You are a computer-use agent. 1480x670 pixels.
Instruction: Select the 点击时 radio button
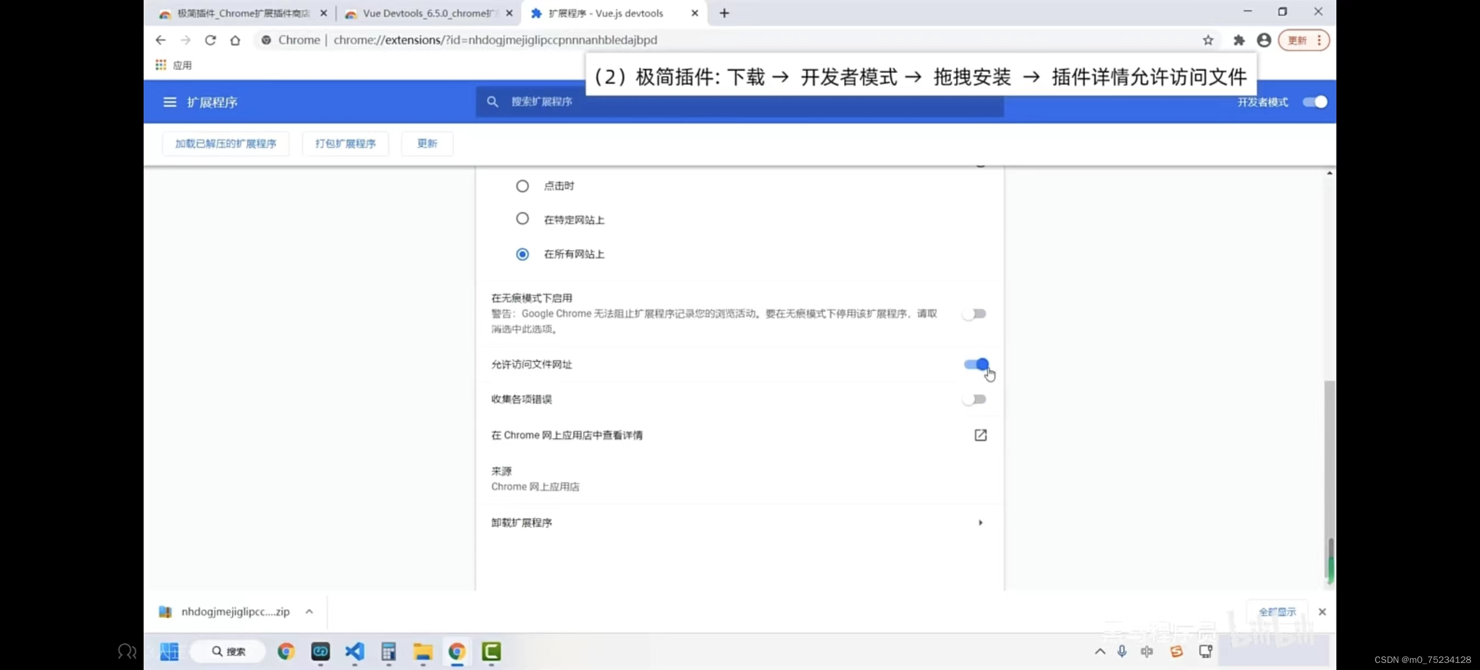[x=522, y=186]
